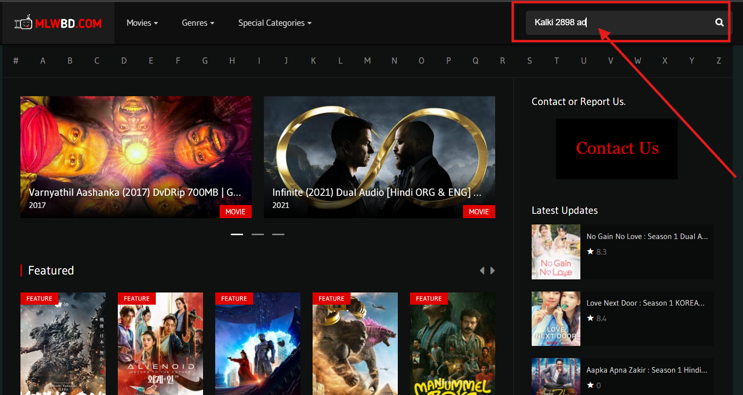Filter titles by letter Y
The image size is (743, 395).
(691, 61)
